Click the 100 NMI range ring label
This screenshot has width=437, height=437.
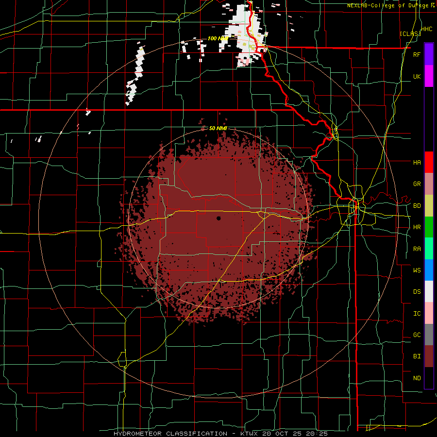(218, 38)
